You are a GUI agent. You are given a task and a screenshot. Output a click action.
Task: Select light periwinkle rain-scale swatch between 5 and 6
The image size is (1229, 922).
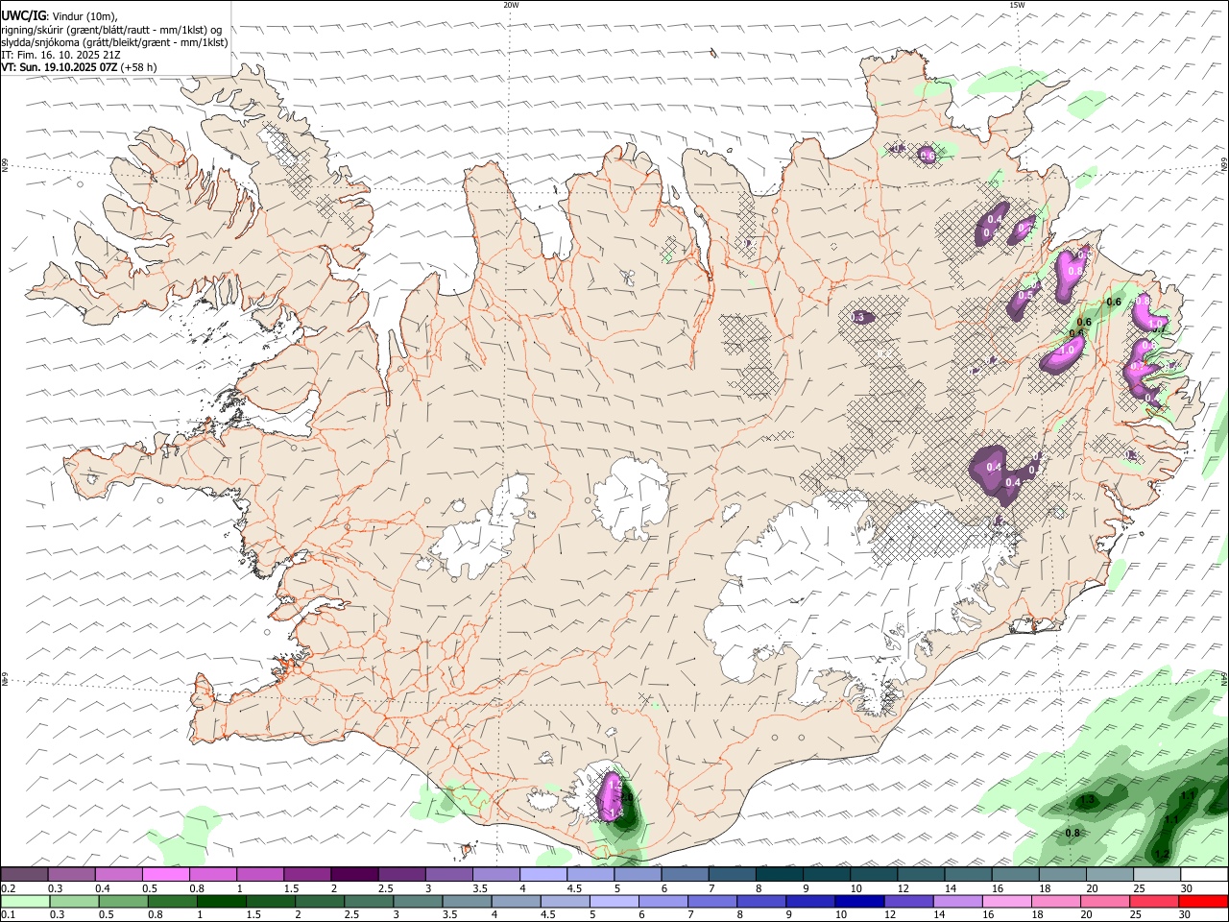click(x=614, y=901)
